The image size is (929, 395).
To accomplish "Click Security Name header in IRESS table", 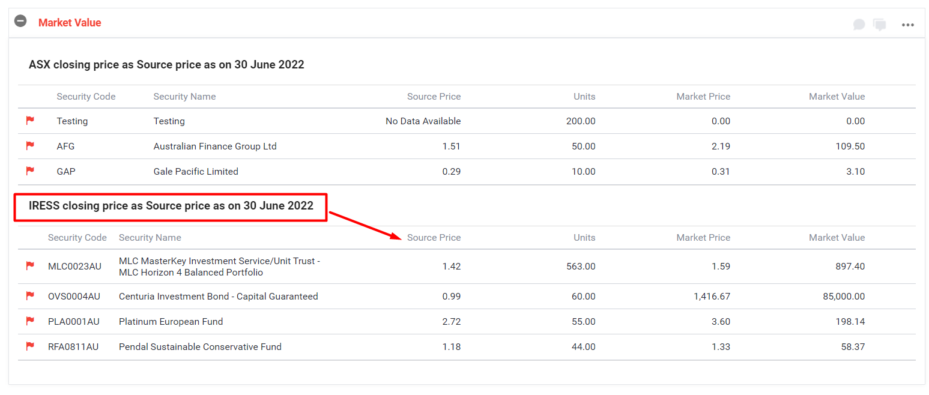I will (150, 238).
